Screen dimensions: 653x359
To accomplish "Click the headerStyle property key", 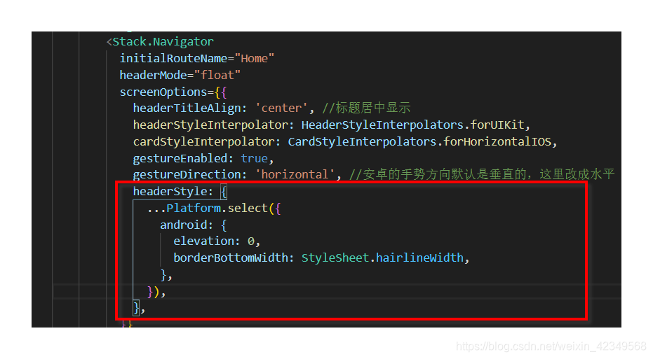I will 170,192.
